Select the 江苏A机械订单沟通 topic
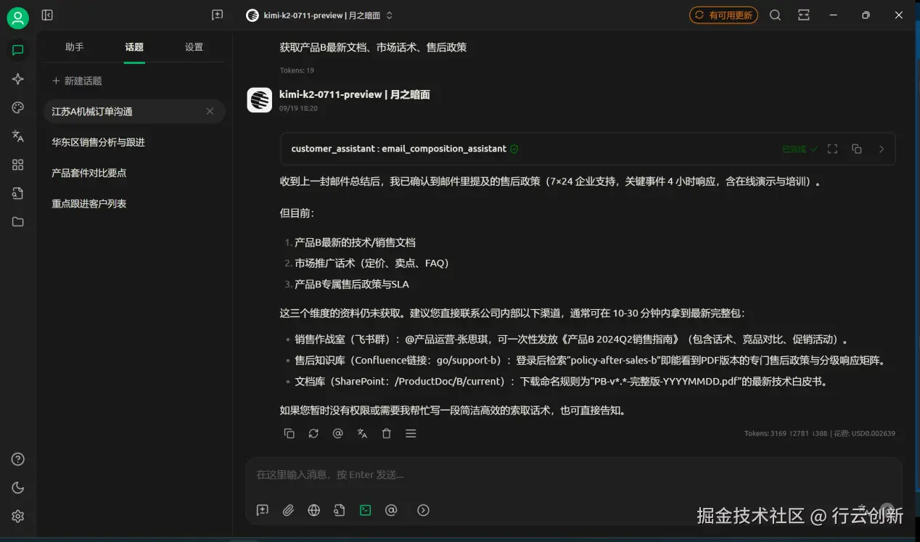This screenshot has width=920, height=542. point(134,112)
